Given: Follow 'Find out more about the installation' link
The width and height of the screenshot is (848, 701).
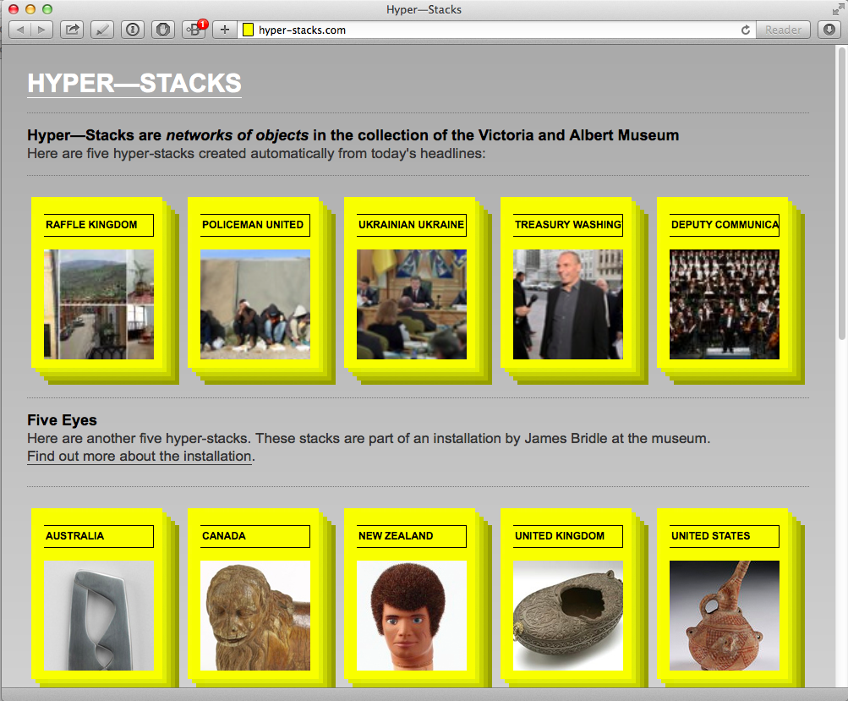Looking at the screenshot, I should click(x=140, y=457).
